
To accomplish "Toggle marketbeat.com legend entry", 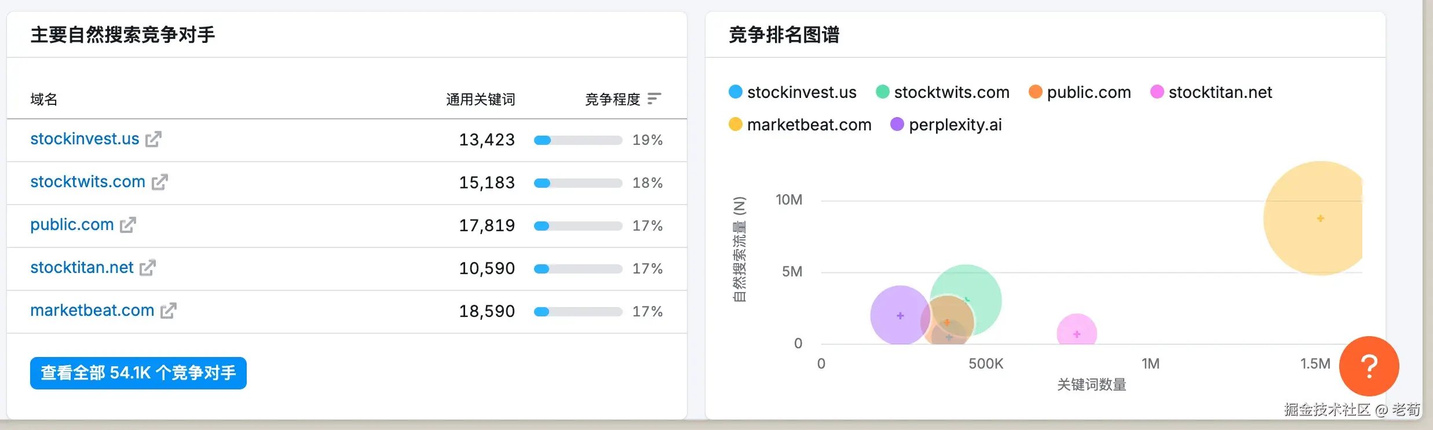I will pos(800,125).
